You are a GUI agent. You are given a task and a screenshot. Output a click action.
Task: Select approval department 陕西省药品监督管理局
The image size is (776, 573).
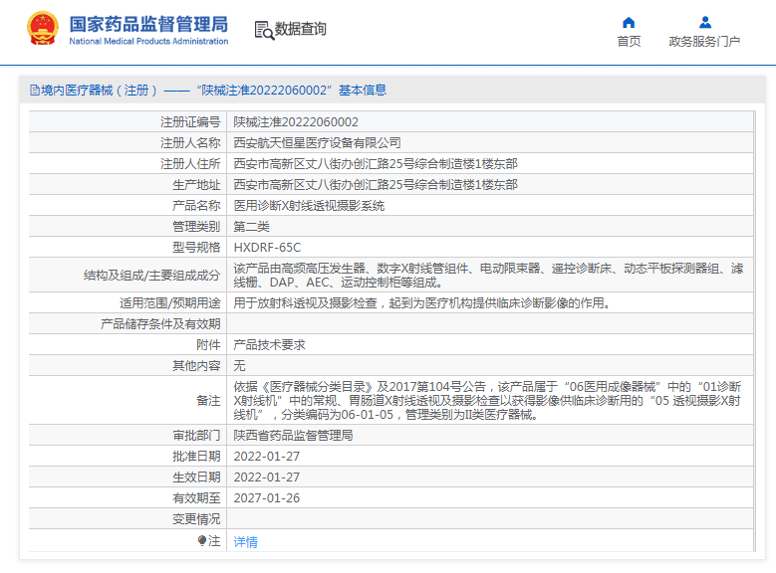tap(293, 435)
